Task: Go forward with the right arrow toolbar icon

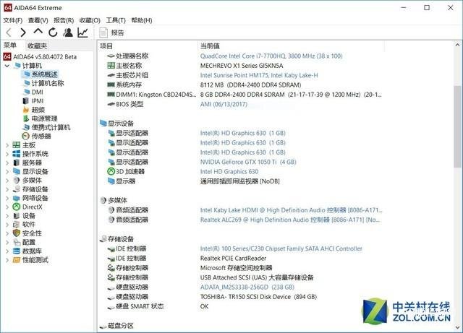Action: (x=23, y=33)
